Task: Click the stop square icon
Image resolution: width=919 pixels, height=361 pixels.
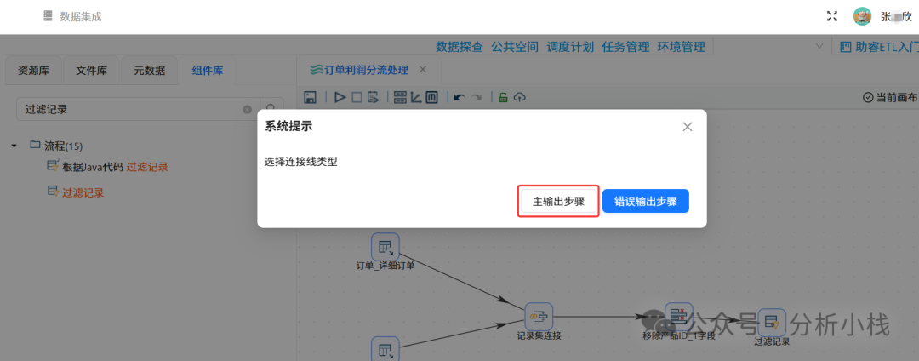Action: [x=357, y=97]
